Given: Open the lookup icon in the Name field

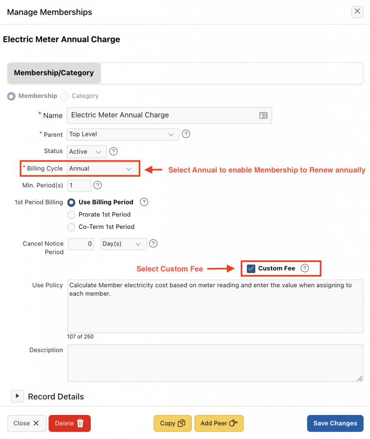Looking at the screenshot, I should point(263,115).
